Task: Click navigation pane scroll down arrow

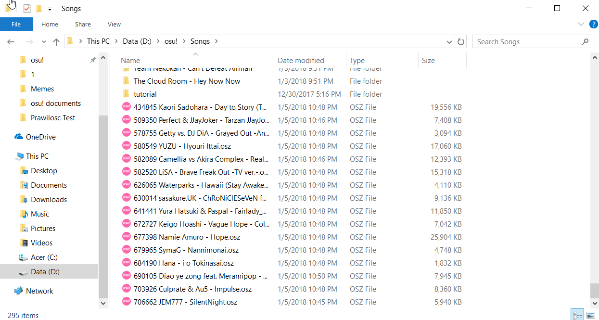Action: point(102,303)
